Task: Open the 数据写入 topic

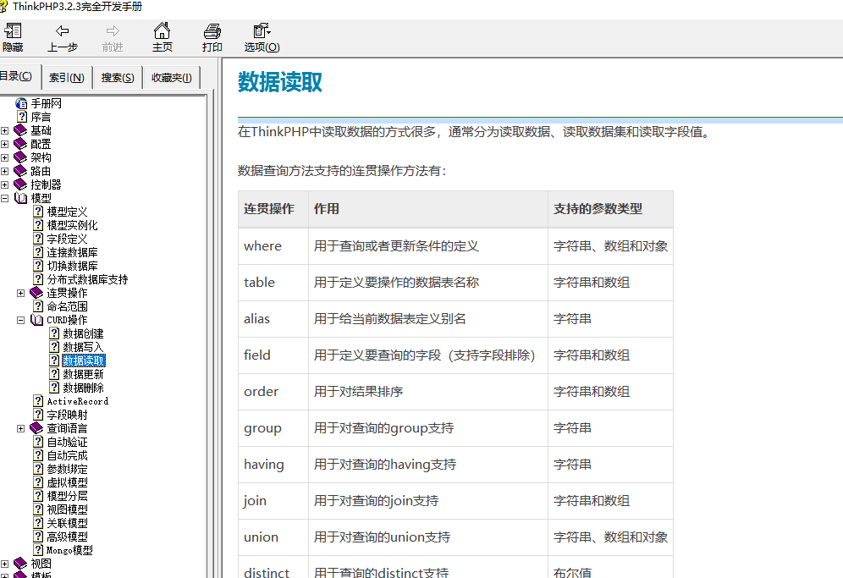Action: click(x=83, y=347)
